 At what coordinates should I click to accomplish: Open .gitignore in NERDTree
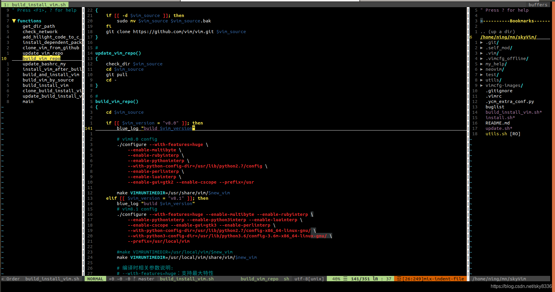coord(499,91)
